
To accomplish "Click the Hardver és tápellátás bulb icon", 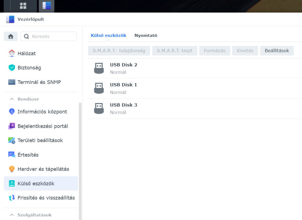I will (x=12, y=169).
